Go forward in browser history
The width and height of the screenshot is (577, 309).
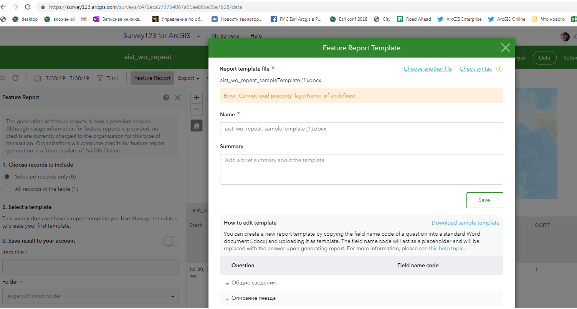15,7
